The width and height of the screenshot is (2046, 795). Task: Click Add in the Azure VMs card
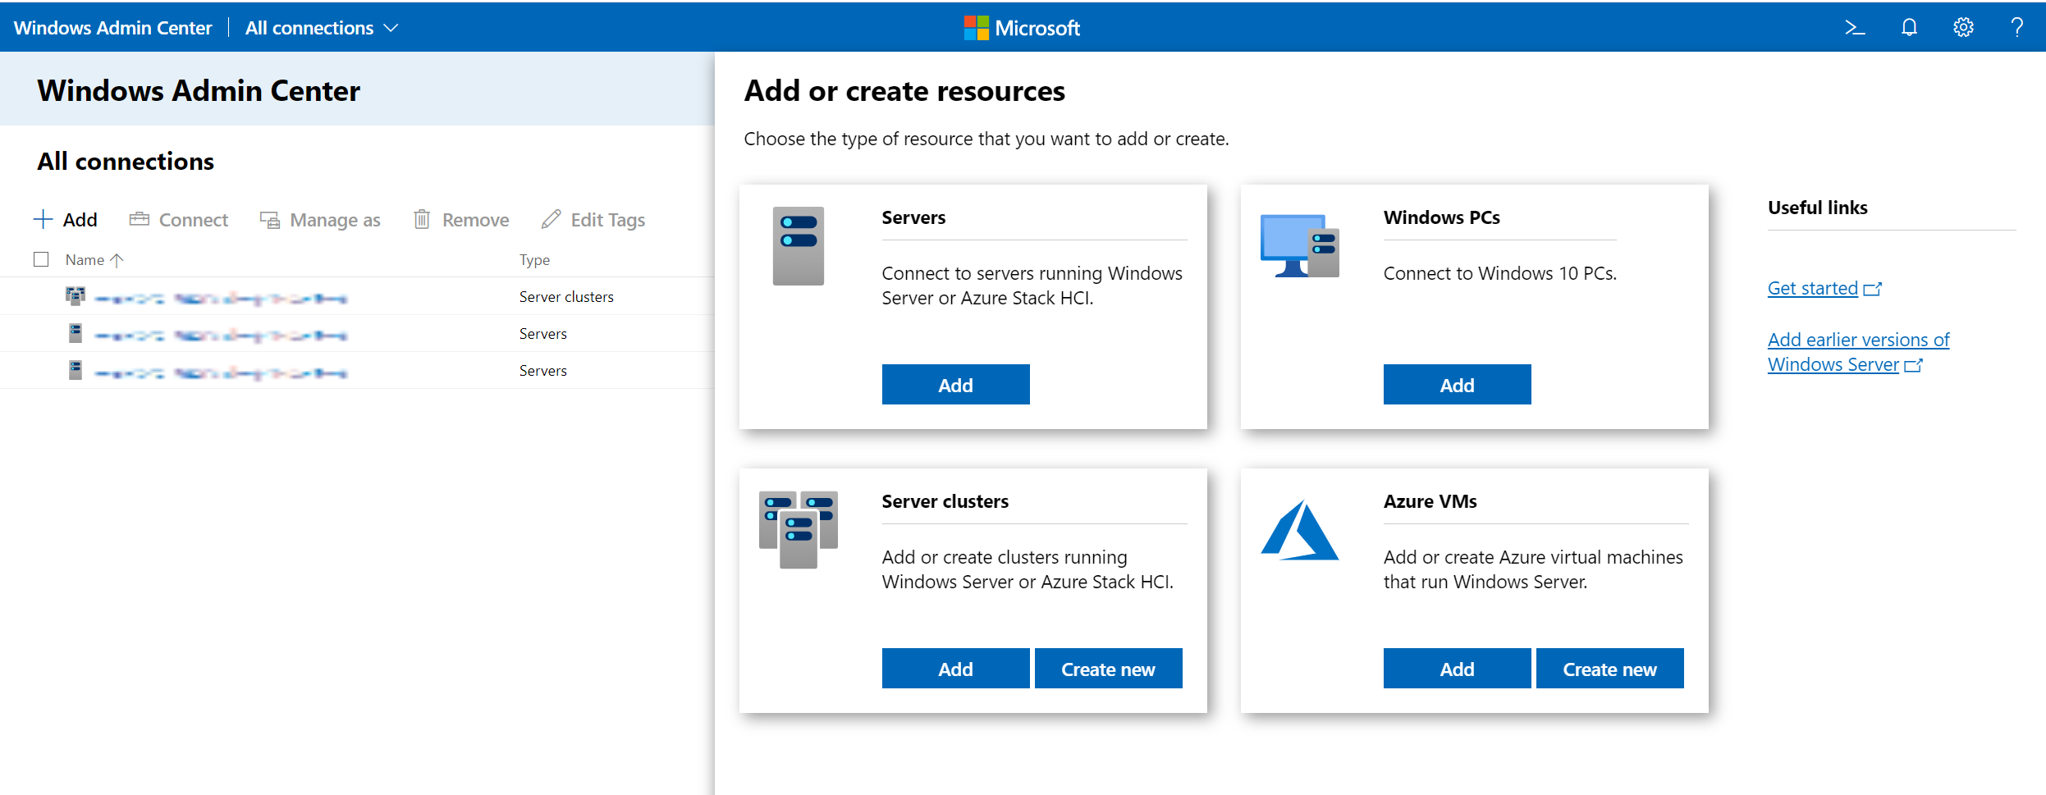pyautogui.click(x=1457, y=669)
